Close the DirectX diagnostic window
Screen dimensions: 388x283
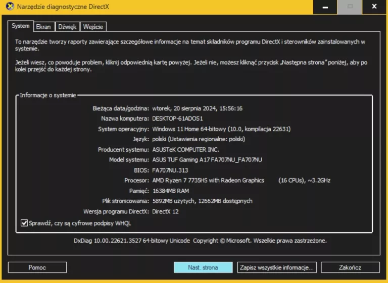(x=374, y=7)
